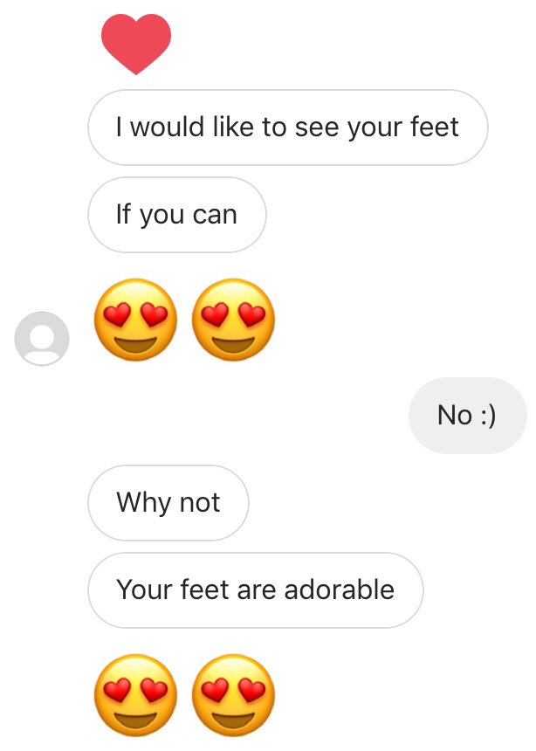
Task: Tap right heart-eyes emoji below "Your feet are adorable"
Action: coord(232,694)
